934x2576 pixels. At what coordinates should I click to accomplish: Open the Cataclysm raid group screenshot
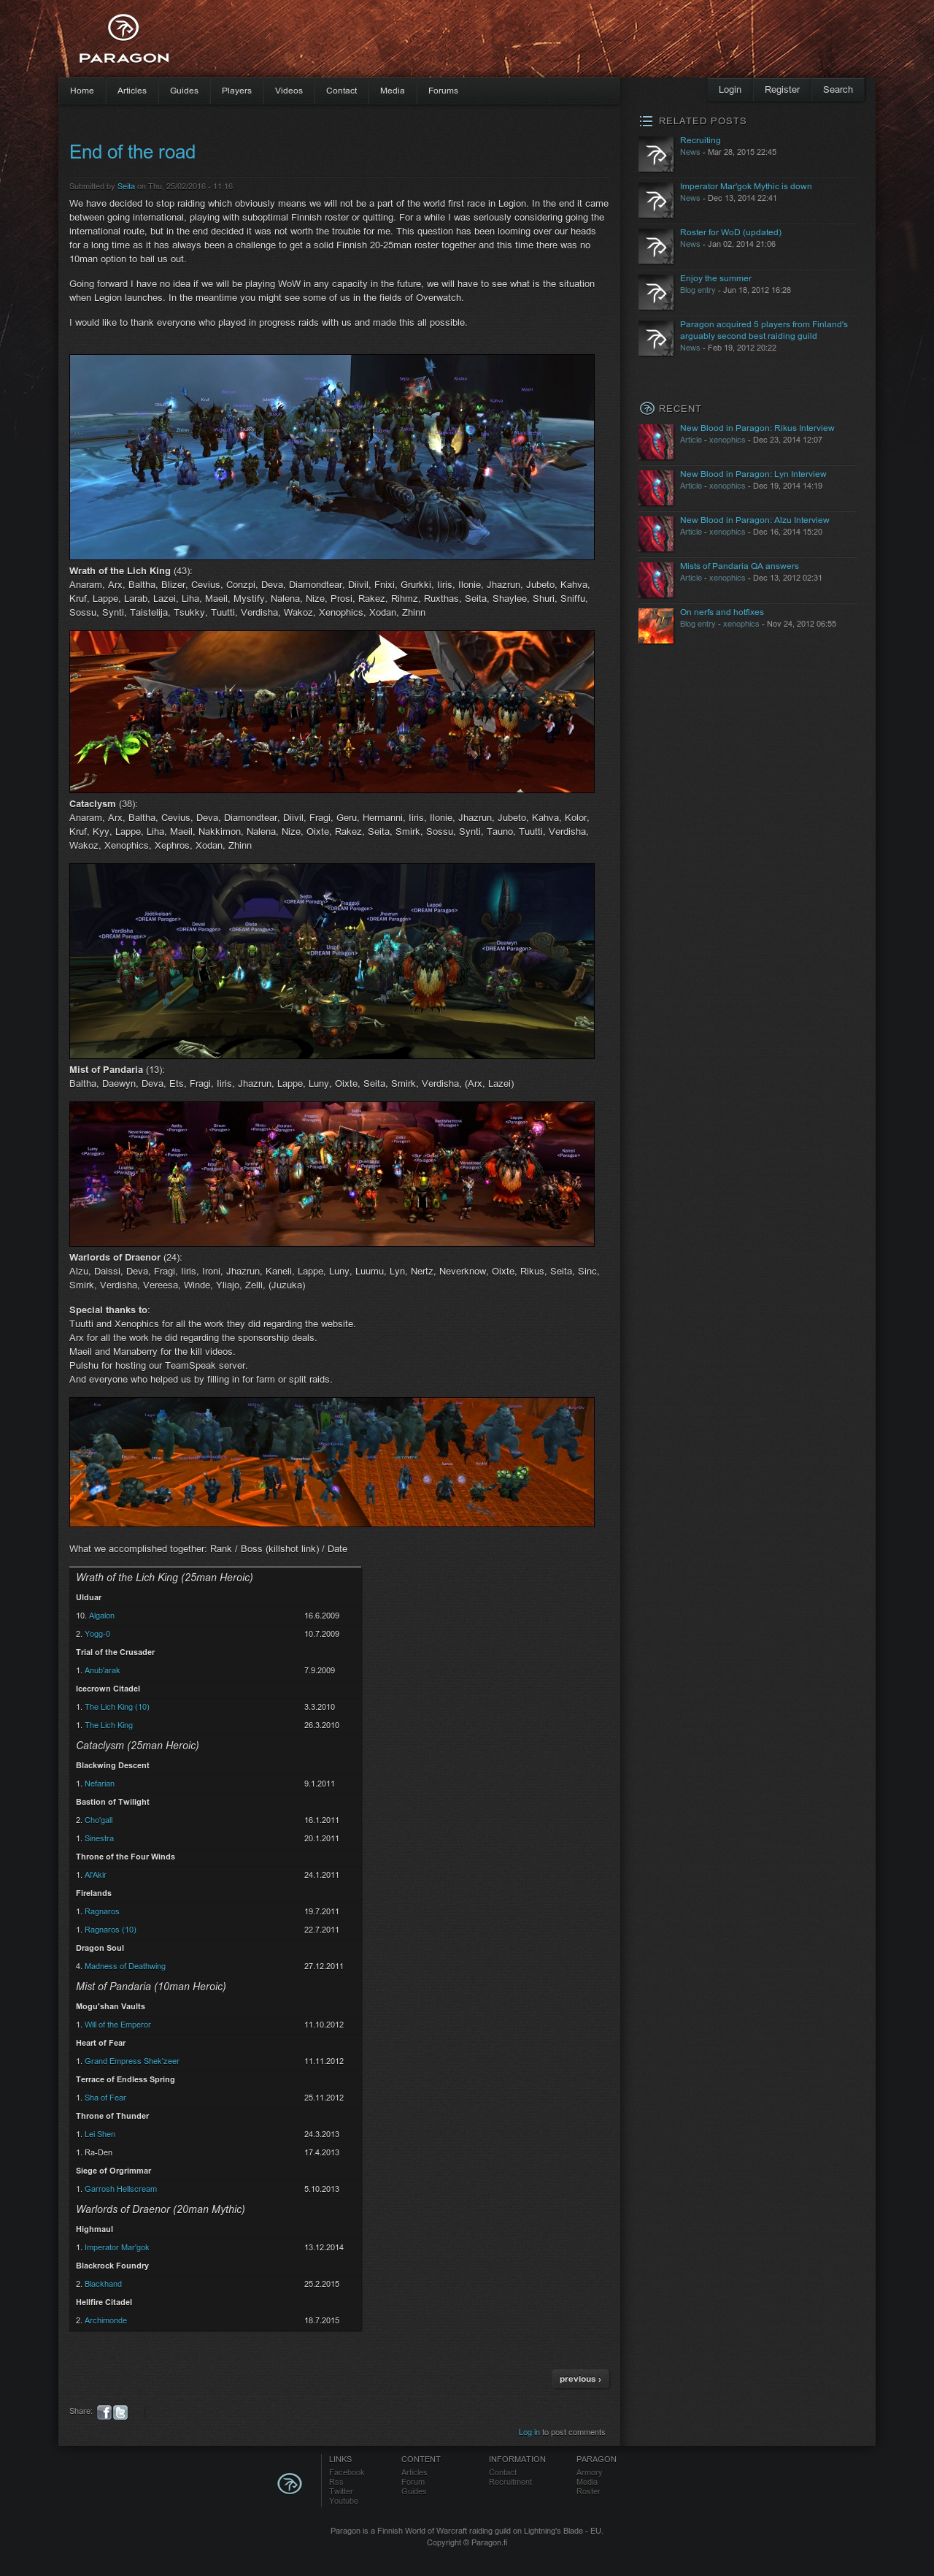[332, 711]
